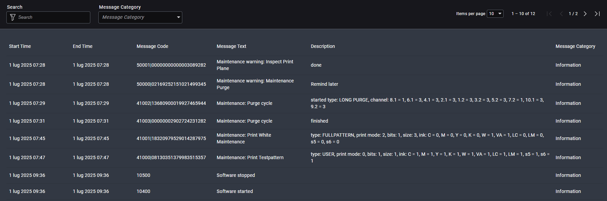Screen dimensions: 607x201
Task: Sort by the End Time column header
Action: point(83,46)
